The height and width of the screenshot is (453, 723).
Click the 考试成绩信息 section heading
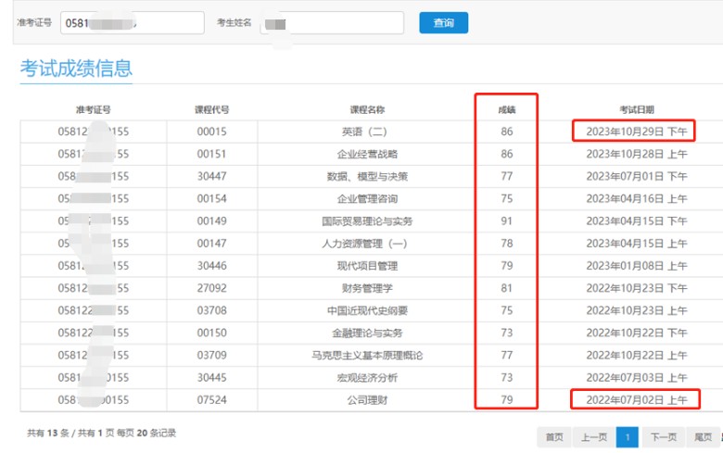[76, 68]
